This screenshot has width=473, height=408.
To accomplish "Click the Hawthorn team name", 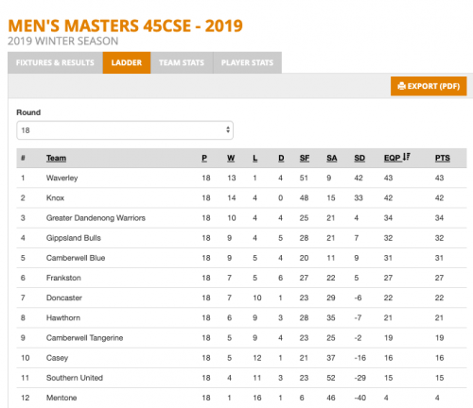I will coord(63,317).
